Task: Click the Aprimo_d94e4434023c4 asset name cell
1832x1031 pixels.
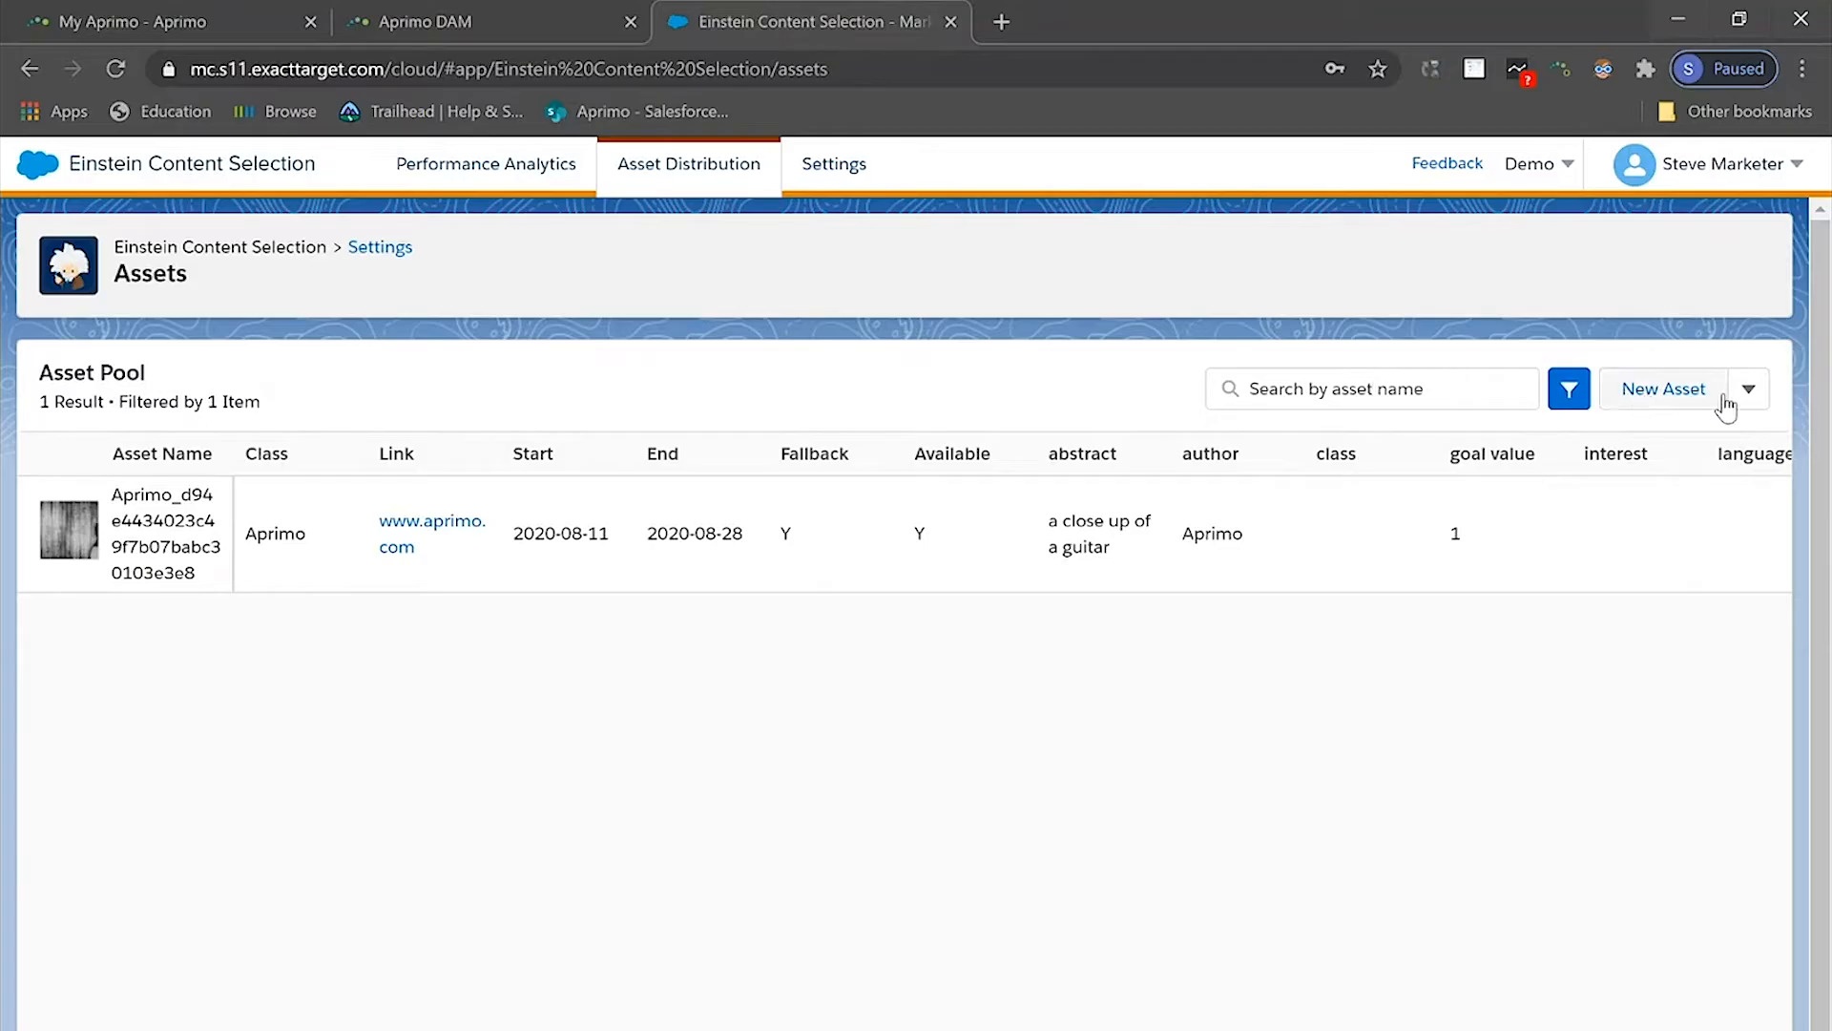Action: click(165, 534)
